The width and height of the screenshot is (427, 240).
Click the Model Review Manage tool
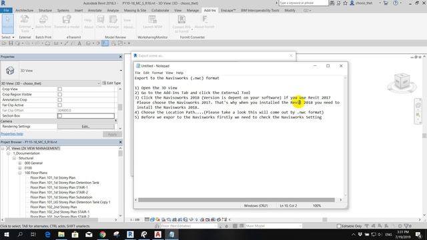[113, 22]
